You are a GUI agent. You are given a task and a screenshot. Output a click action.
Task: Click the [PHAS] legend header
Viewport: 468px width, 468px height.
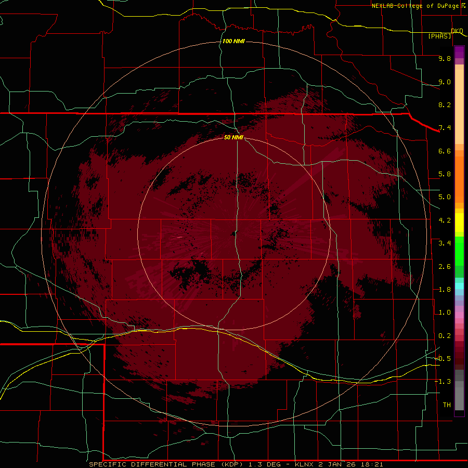point(439,36)
